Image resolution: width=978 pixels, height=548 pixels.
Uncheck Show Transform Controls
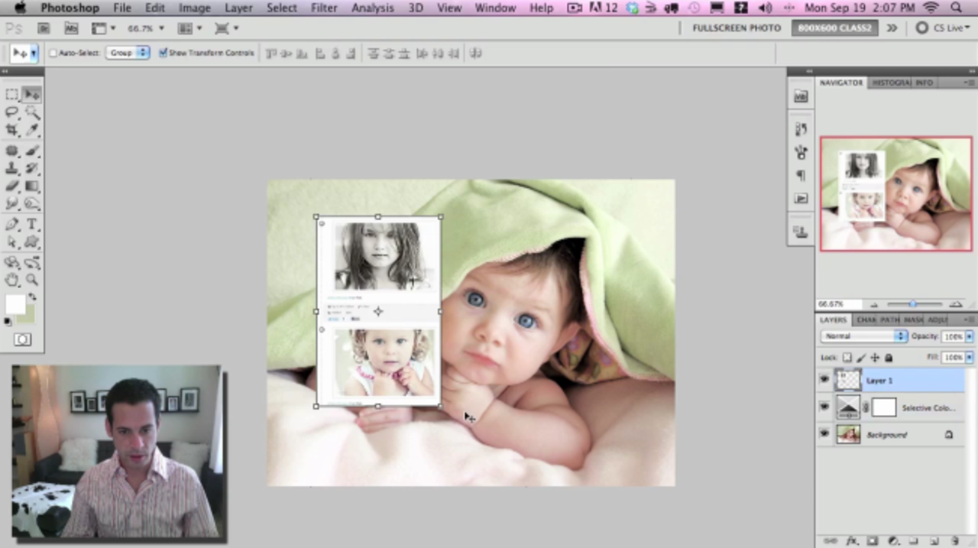coord(164,54)
